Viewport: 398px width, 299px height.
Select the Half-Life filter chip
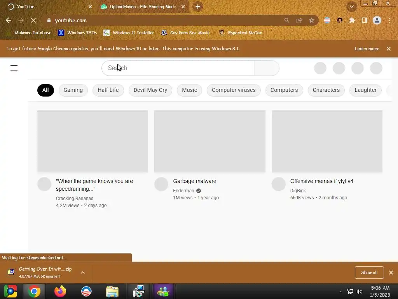[x=108, y=90]
